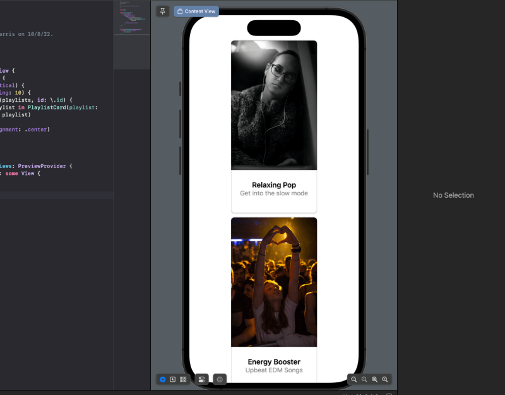The image size is (505, 395).
Task: Pin the Content View preview
Action: pos(162,11)
